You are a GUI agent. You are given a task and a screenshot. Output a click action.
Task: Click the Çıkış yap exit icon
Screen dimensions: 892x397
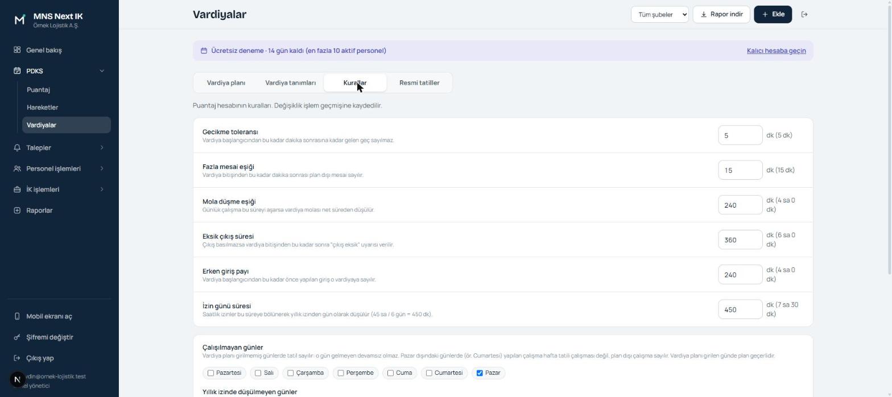coord(17,358)
